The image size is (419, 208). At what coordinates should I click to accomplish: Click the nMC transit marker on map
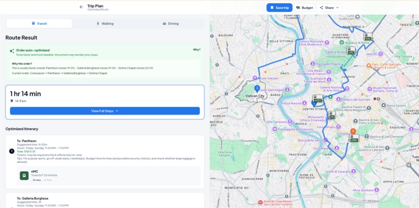coord(355,138)
